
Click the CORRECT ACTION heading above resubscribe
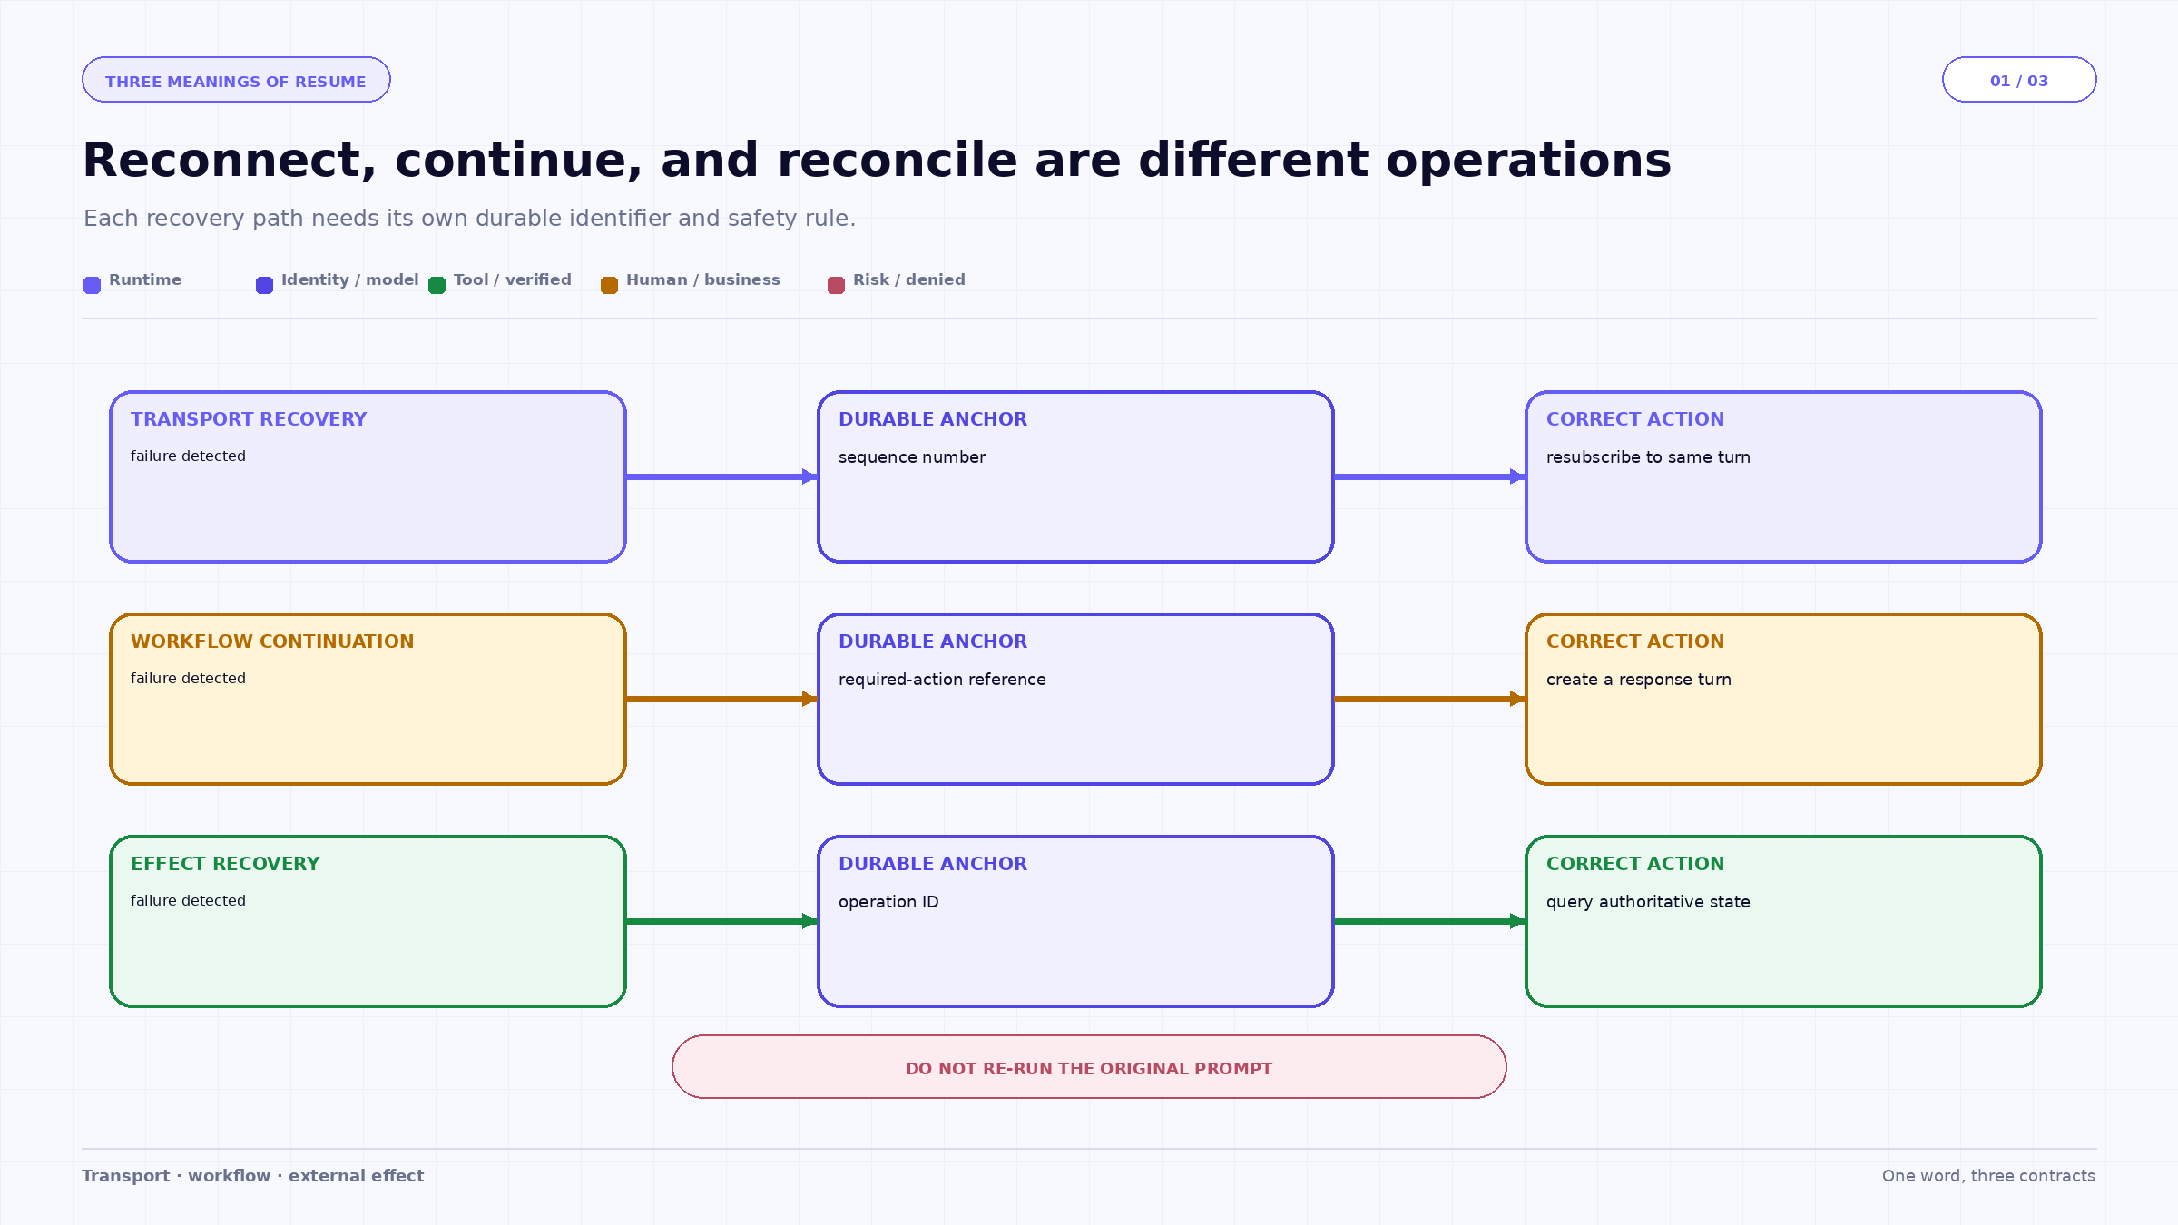point(1635,419)
